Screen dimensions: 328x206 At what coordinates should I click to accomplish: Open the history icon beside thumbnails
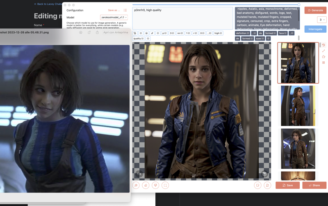click(x=323, y=45)
